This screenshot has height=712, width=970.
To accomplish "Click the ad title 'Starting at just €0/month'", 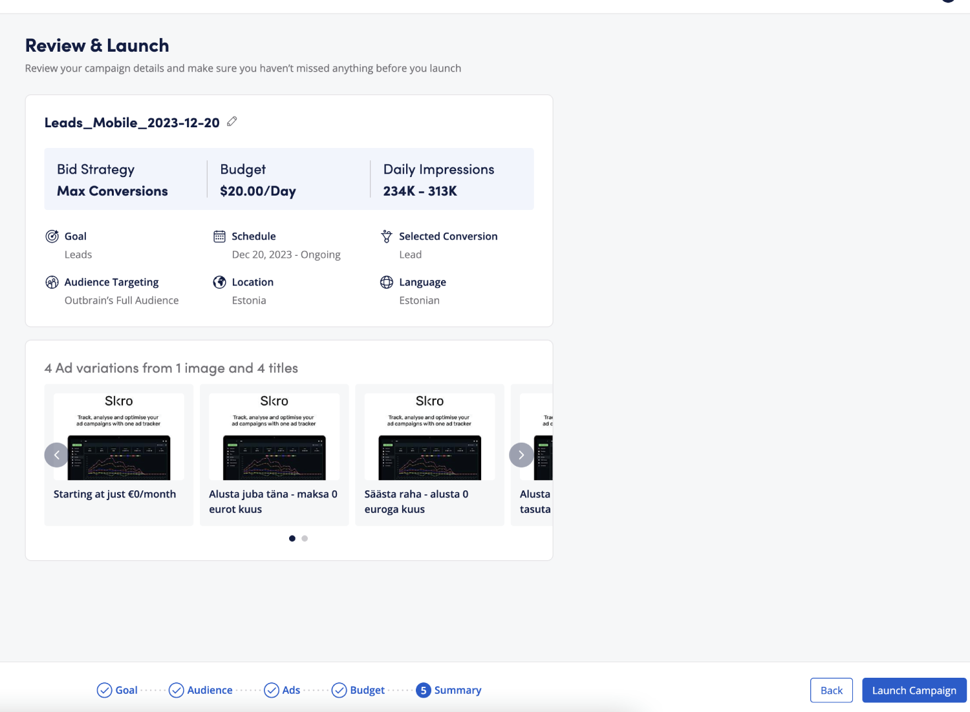I will (x=115, y=494).
